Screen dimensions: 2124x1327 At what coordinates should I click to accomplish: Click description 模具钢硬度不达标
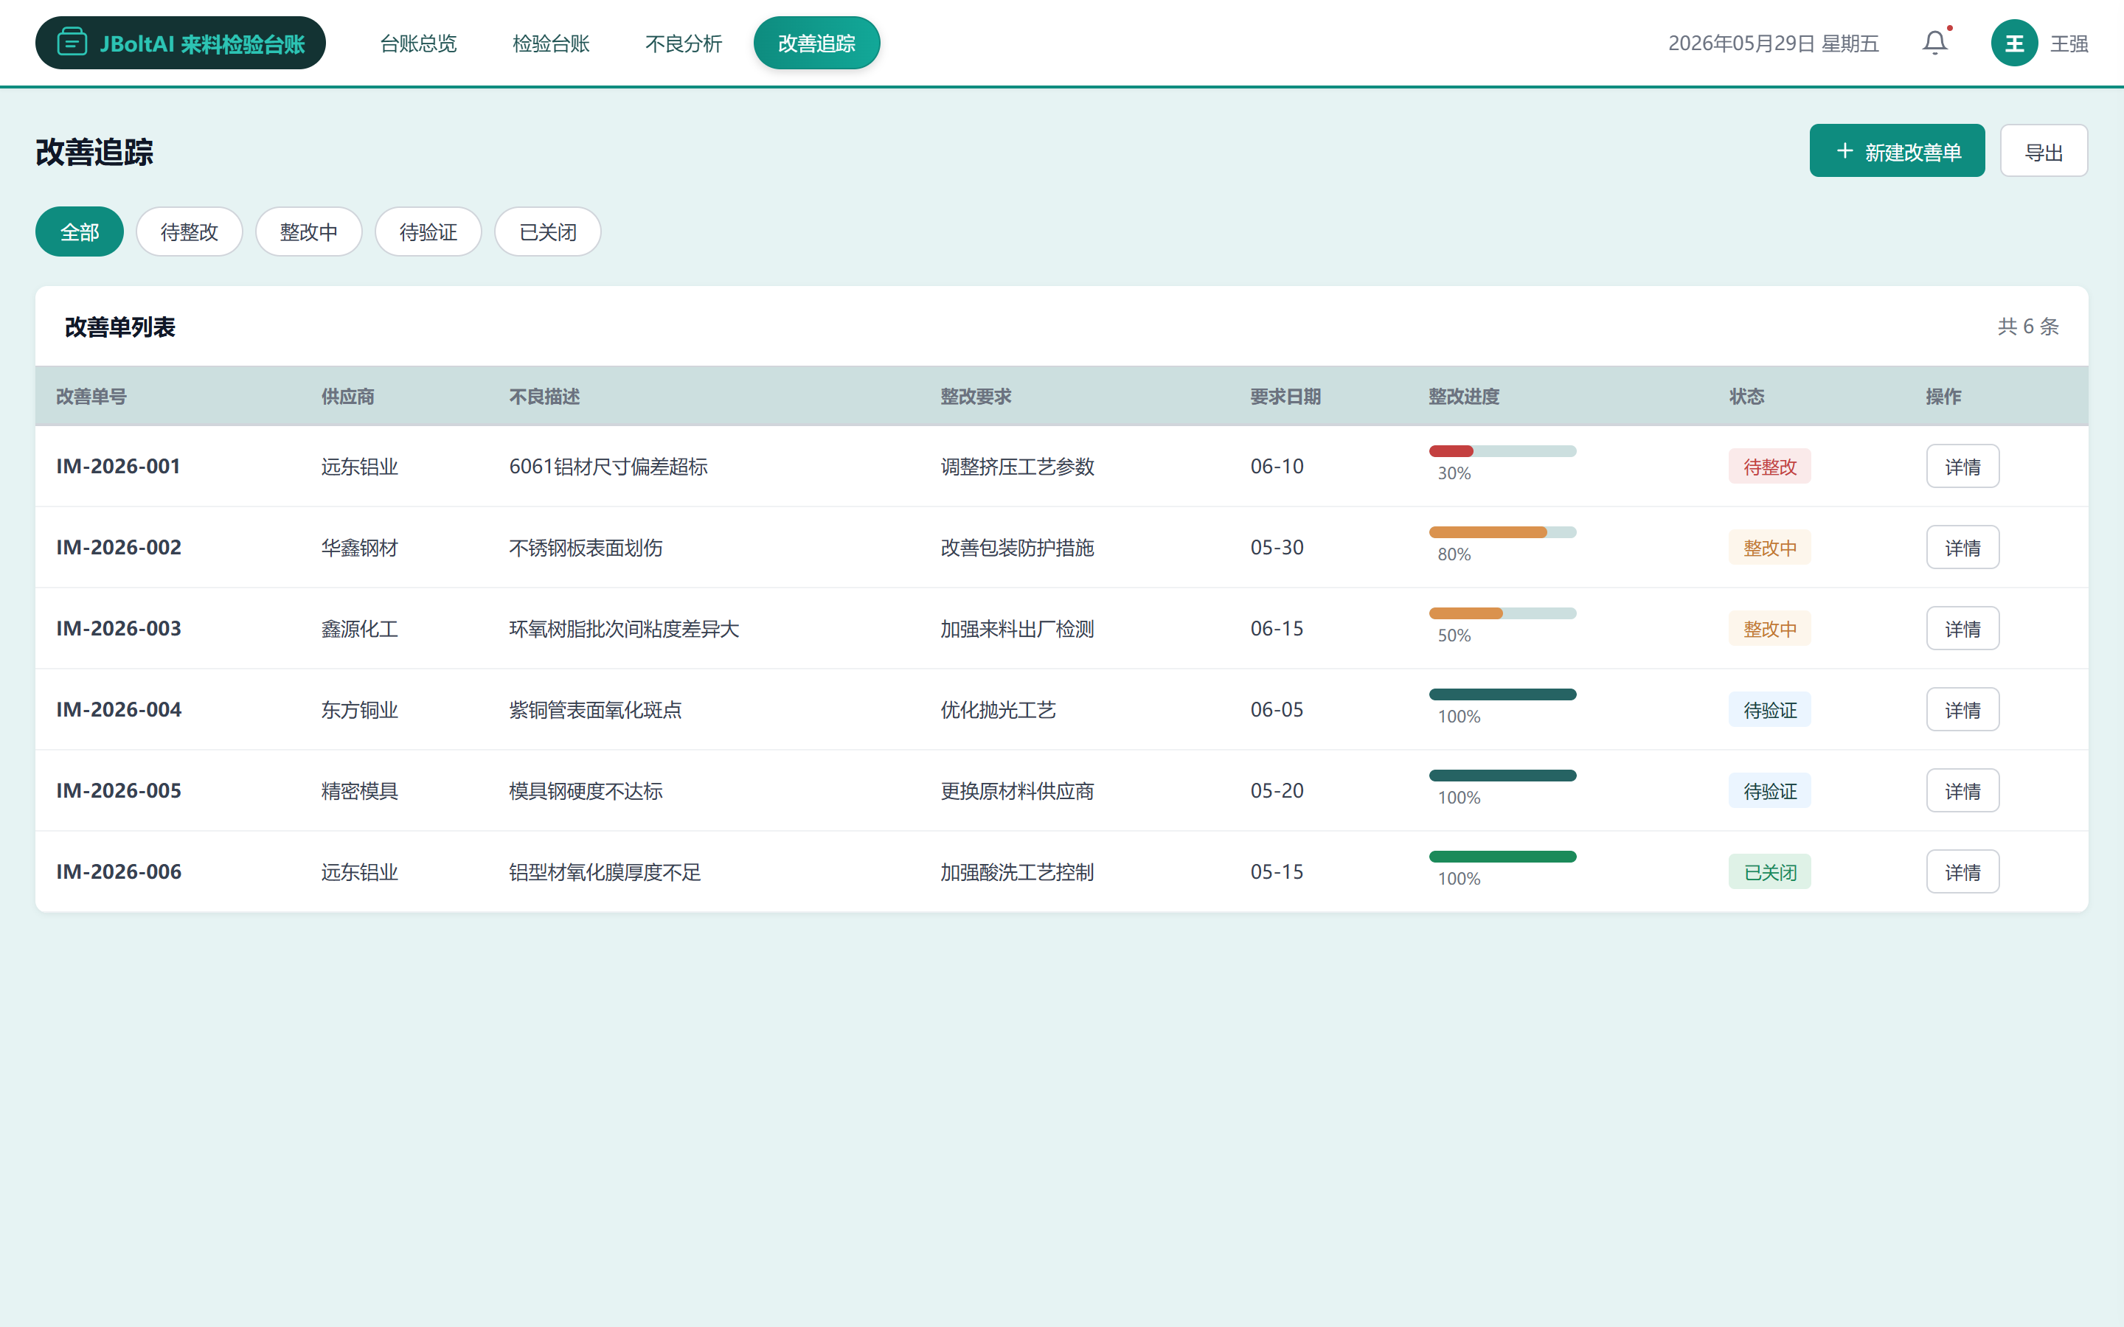tap(586, 791)
